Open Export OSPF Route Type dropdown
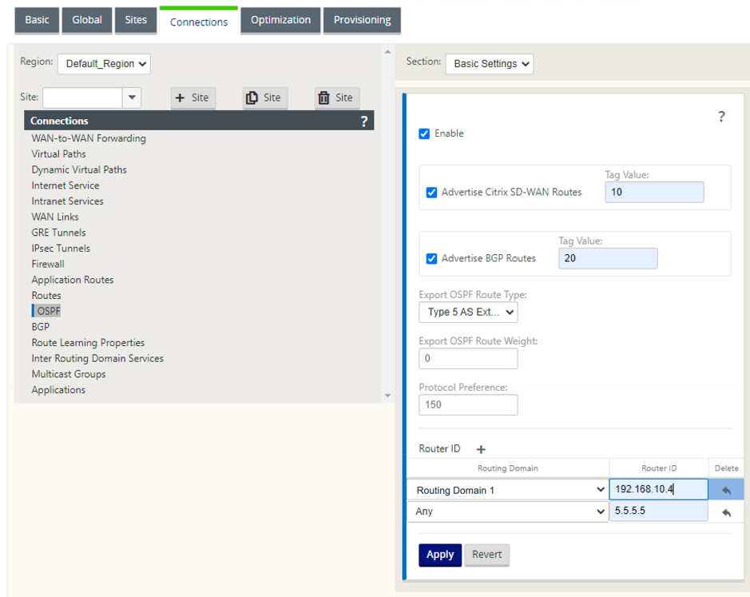Screen dimensions: 750x597 tap(468, 312)
